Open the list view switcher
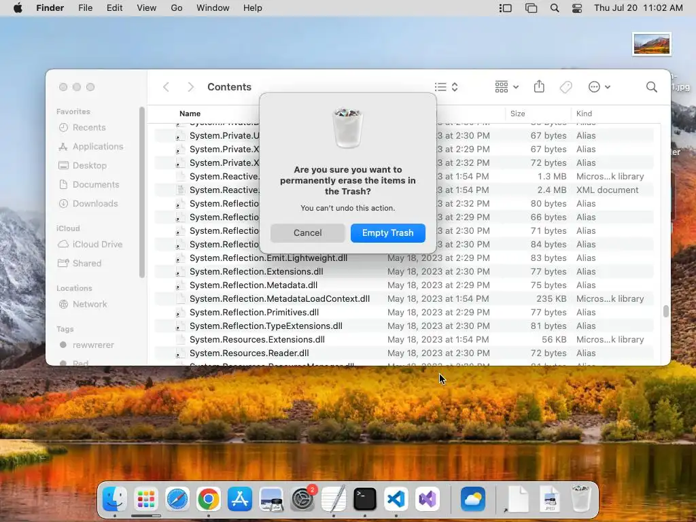 click(446, 87)
